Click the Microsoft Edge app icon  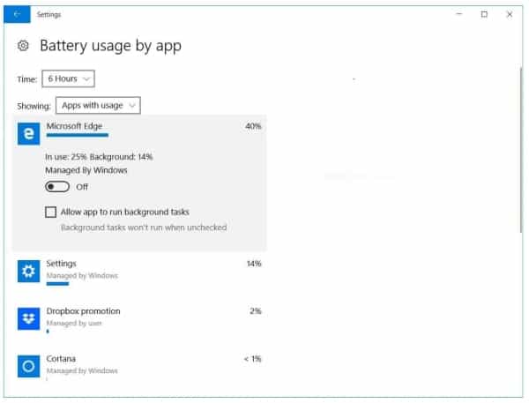[x=29, y=133]
